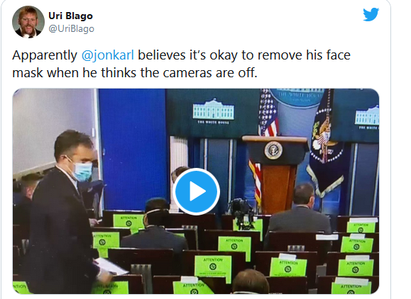Click the tweet text starting with 'Apparently'

(182, 64)
